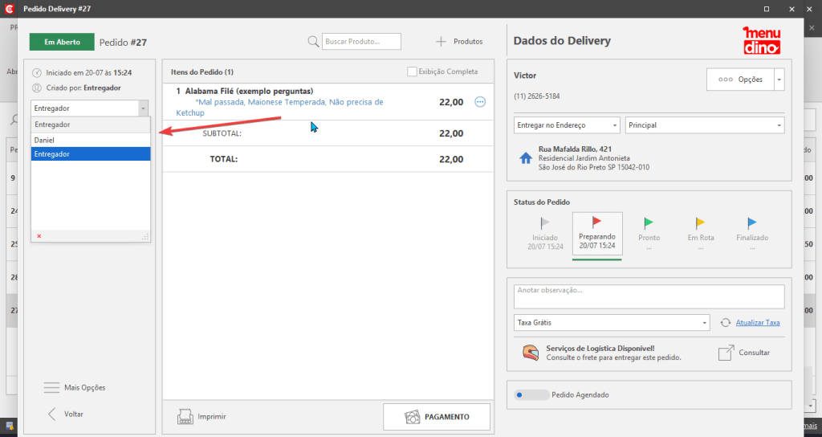Click the PAGAMENTO button

coord(437,417)
